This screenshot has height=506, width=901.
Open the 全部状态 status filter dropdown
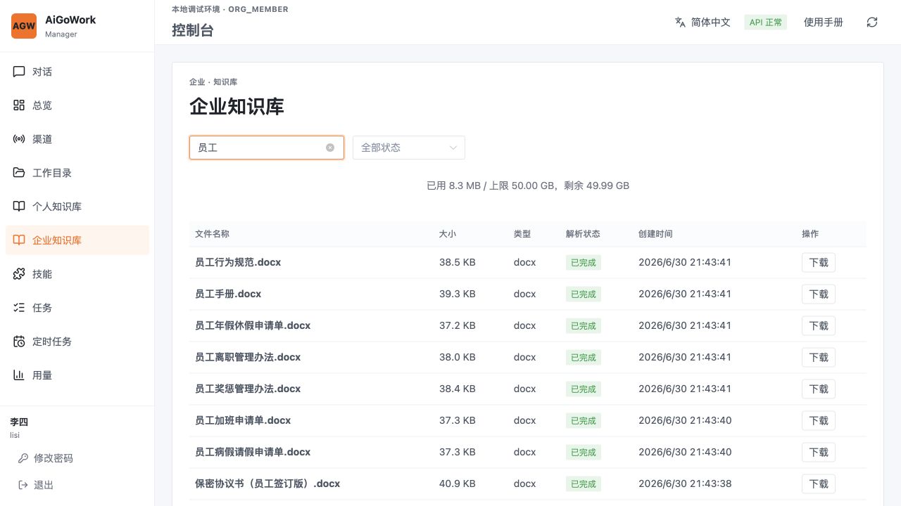coord(409,148)
